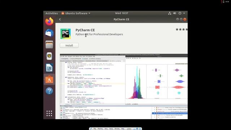Image resolution: width=231 pixels, height=130 pixels.
Task: Open Rhythmbox speaker icon in dock
Action: pos(49,56)
